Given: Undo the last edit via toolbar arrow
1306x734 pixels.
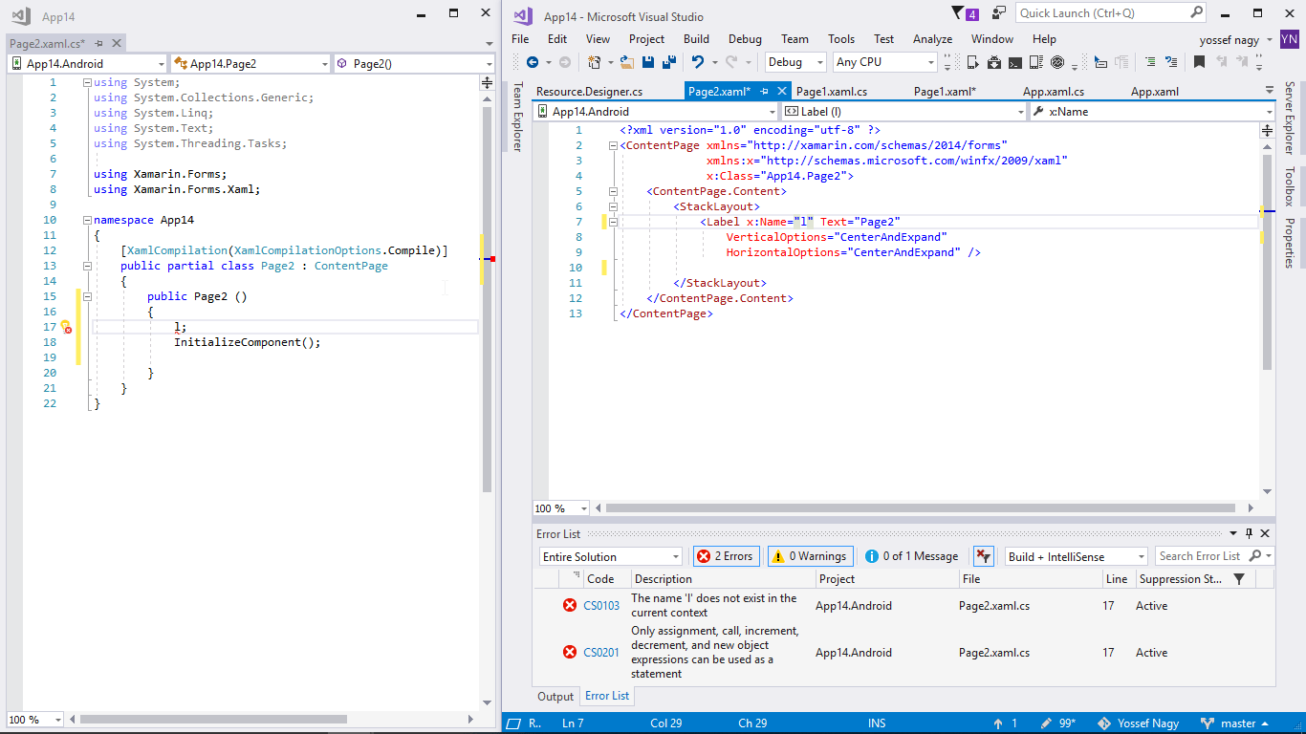Looking at the screenshot, I should pos(698,62).
